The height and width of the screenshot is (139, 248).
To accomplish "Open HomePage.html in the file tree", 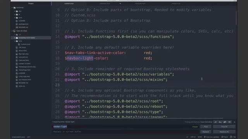I will click(24, 70).
